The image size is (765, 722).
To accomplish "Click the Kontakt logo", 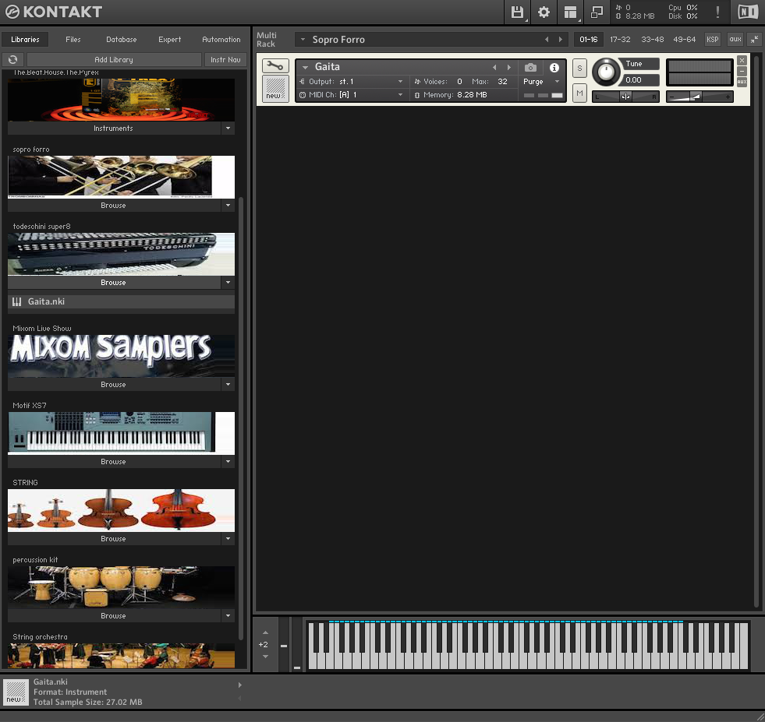I will point(54,12).
